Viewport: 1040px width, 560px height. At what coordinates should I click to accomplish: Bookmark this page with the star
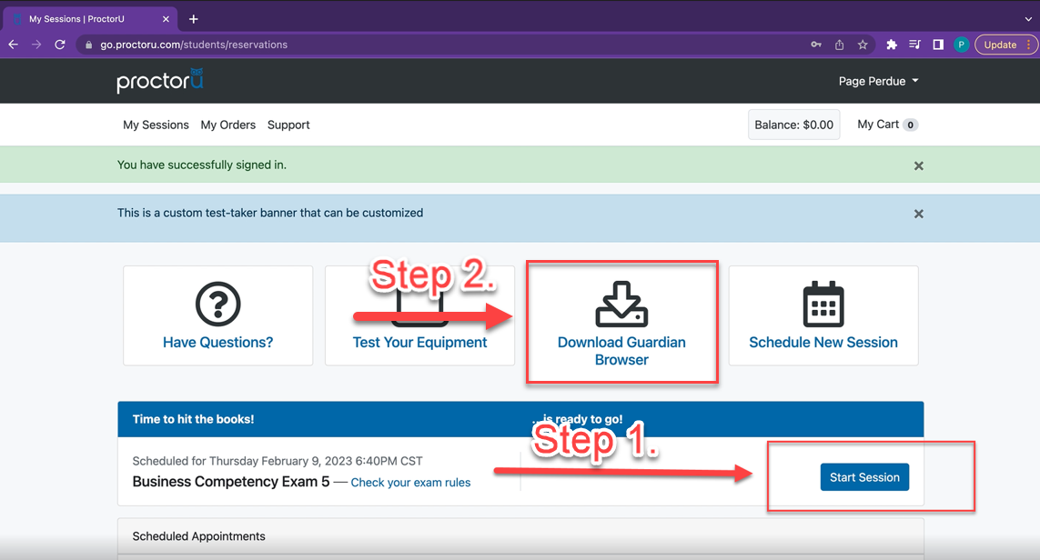point(863,45)
